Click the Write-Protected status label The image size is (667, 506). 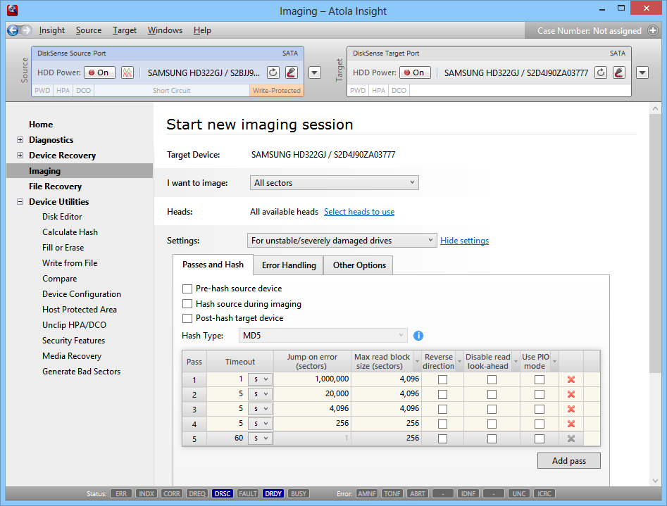(x=277, y=91)
